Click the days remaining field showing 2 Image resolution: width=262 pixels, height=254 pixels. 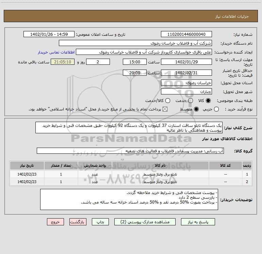coord(98,62)
